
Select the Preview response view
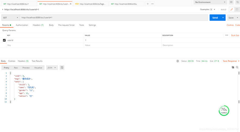pyautogui.click(x=26, y=68)
